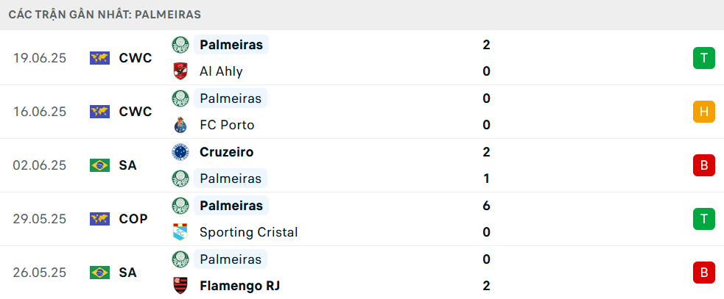Click the green T result badge for 19.06.25

703,58
